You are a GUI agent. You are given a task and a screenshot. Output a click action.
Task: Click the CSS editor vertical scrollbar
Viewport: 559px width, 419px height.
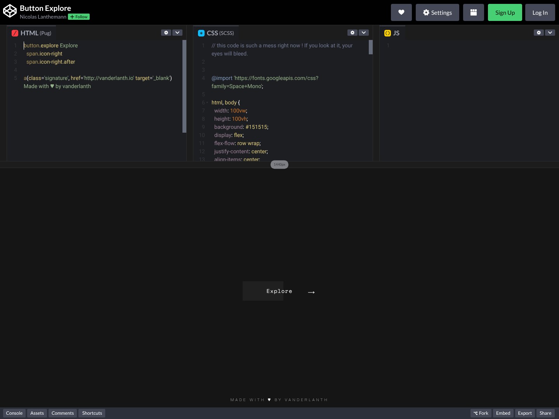tap(371, 47)
